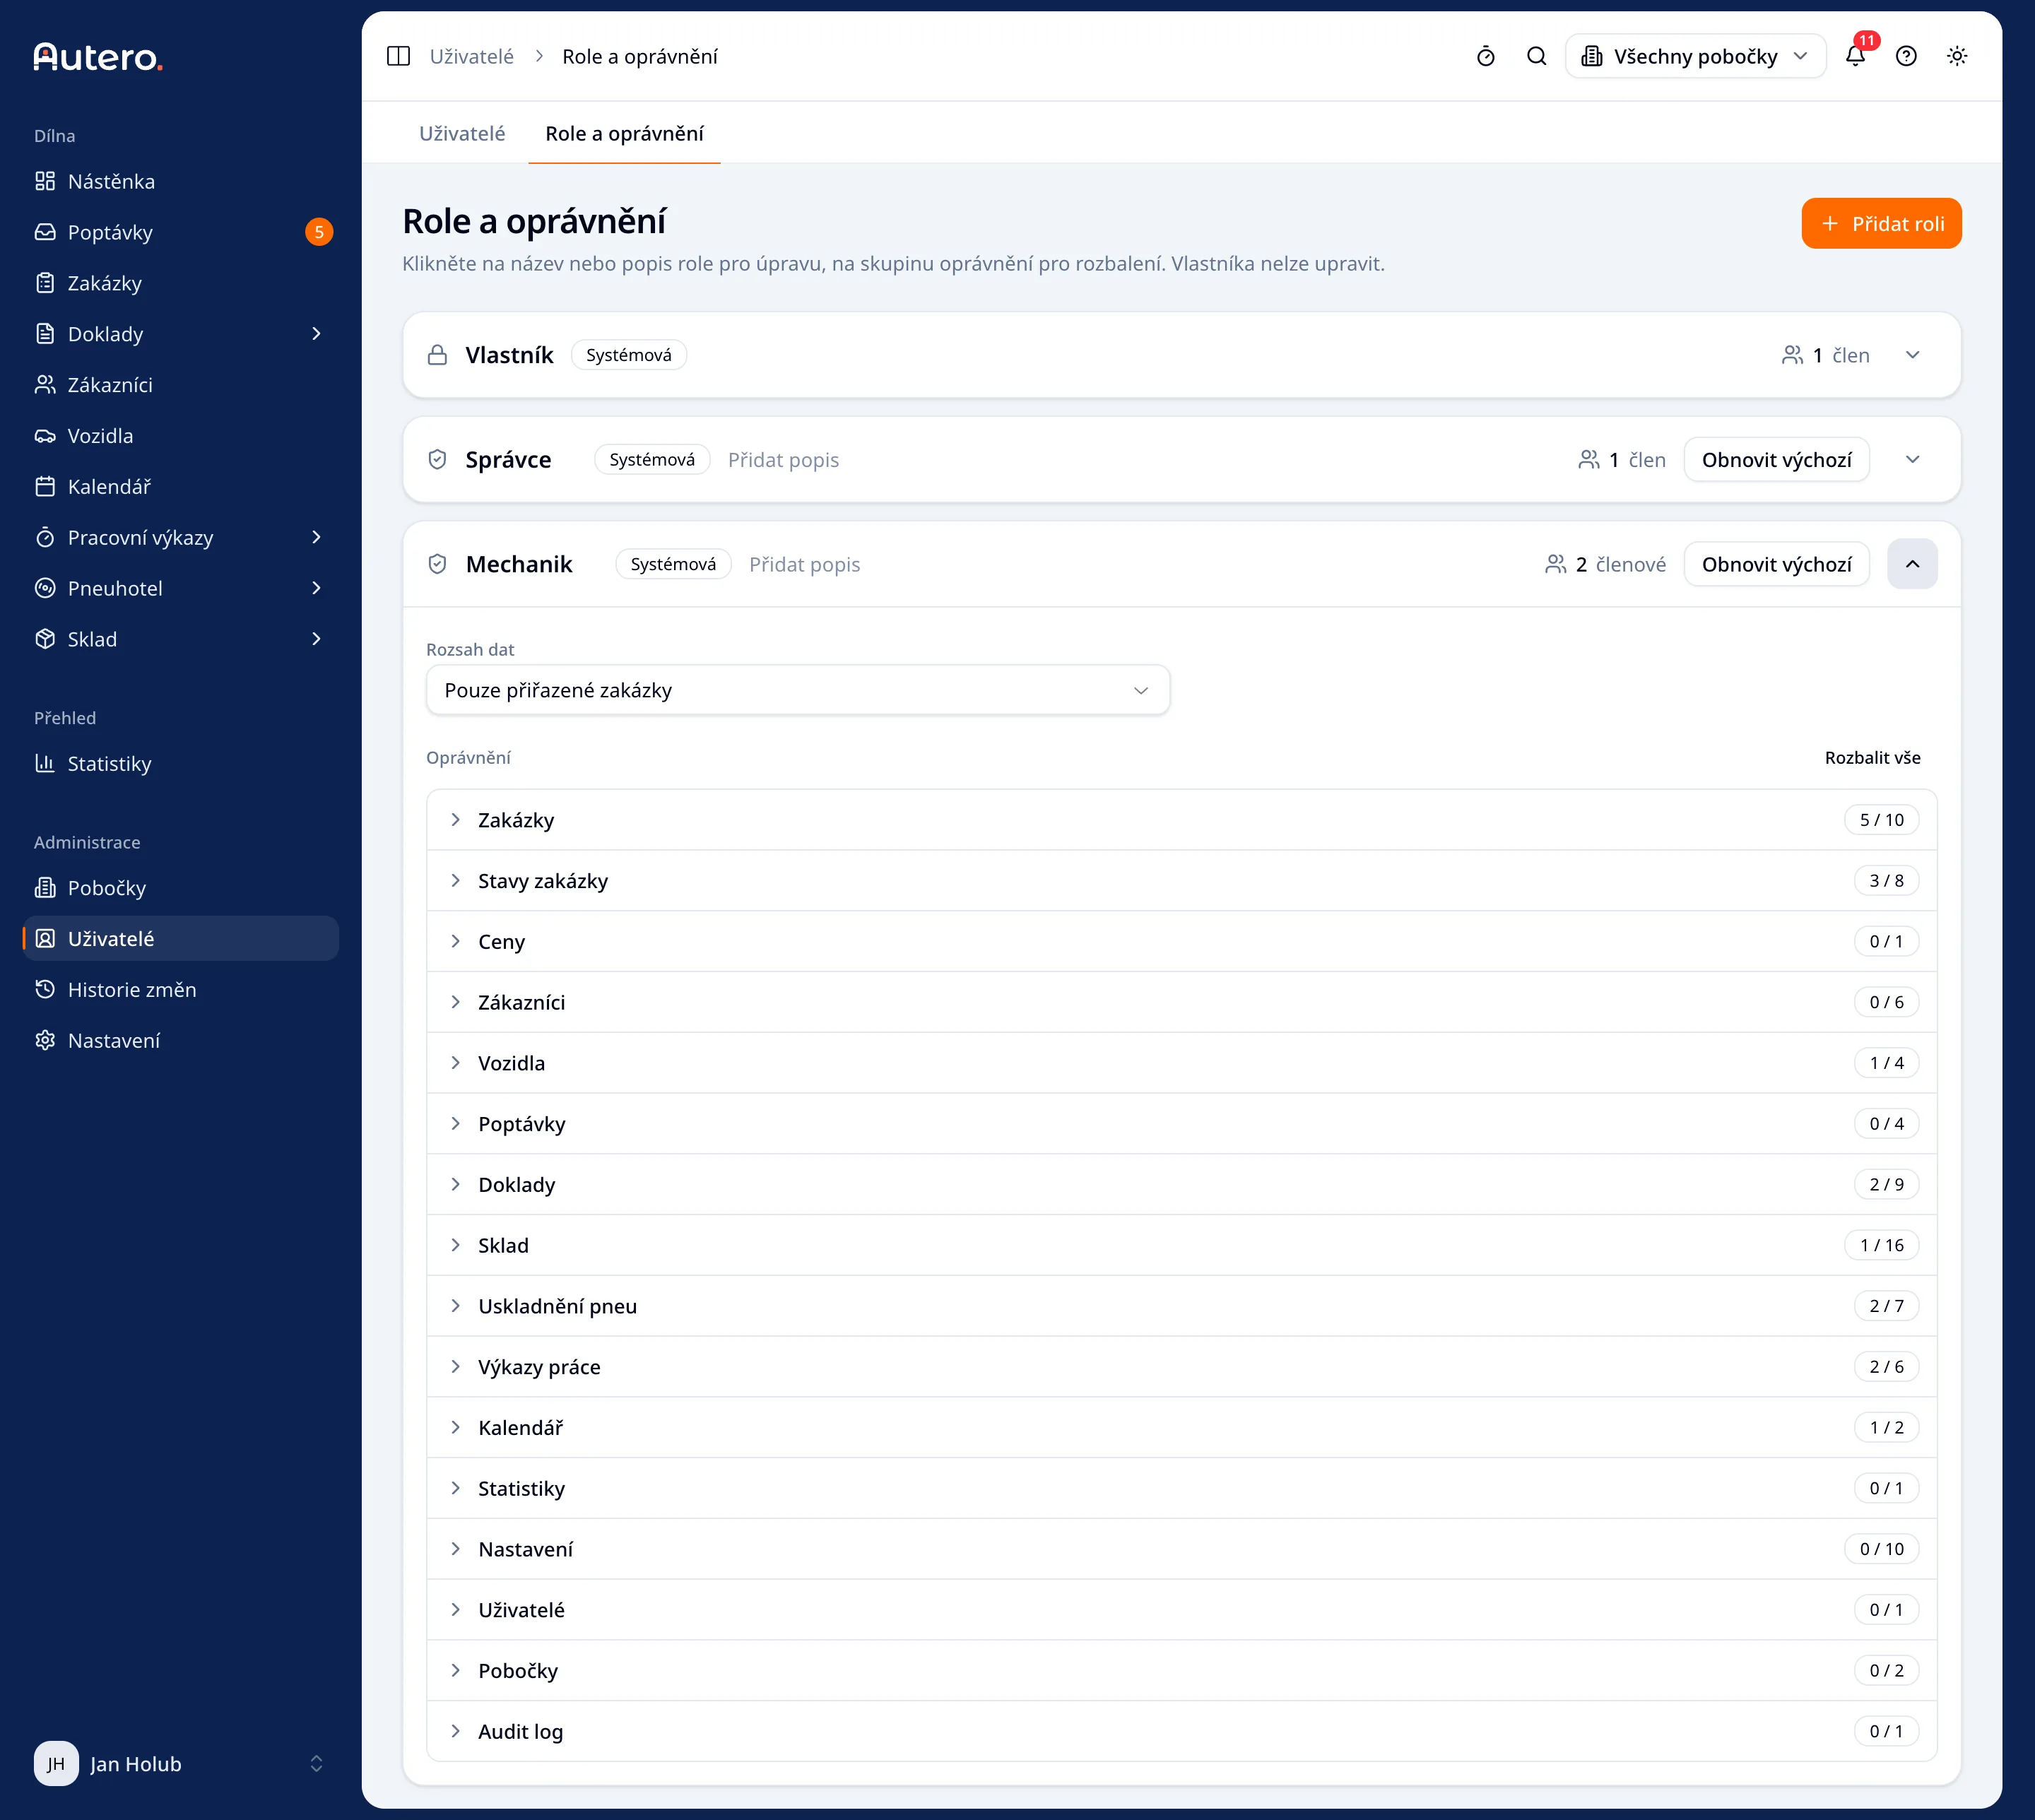Click Přidat popis on Mechanik role
This screenshot has width=2035, height=1820.
[x=805, y=564]
